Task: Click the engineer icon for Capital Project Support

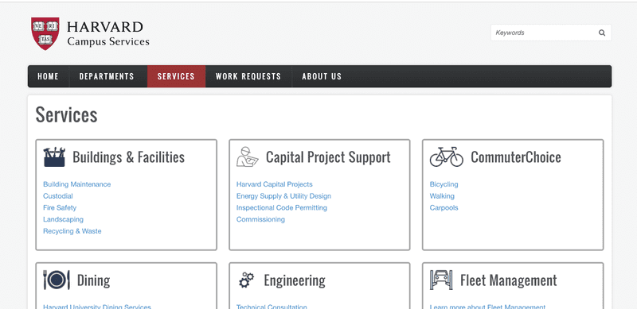Action: [248, 157]
